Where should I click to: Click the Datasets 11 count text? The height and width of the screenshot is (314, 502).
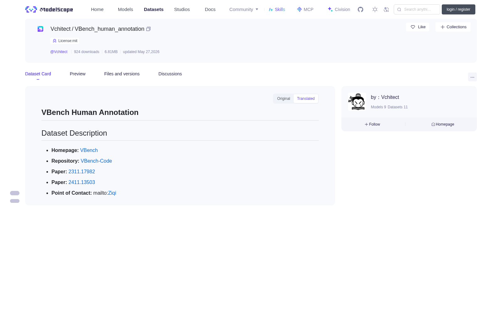pos(398,107)
